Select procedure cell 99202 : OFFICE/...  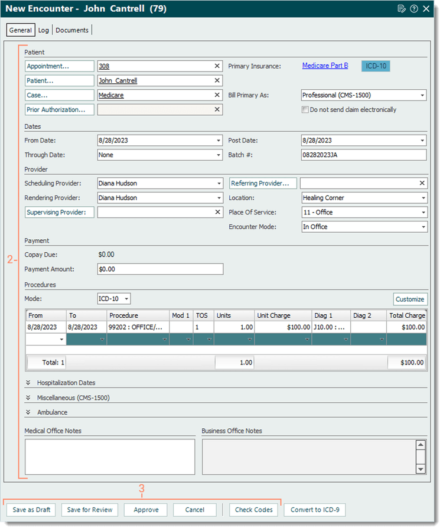tap(138, 327)
